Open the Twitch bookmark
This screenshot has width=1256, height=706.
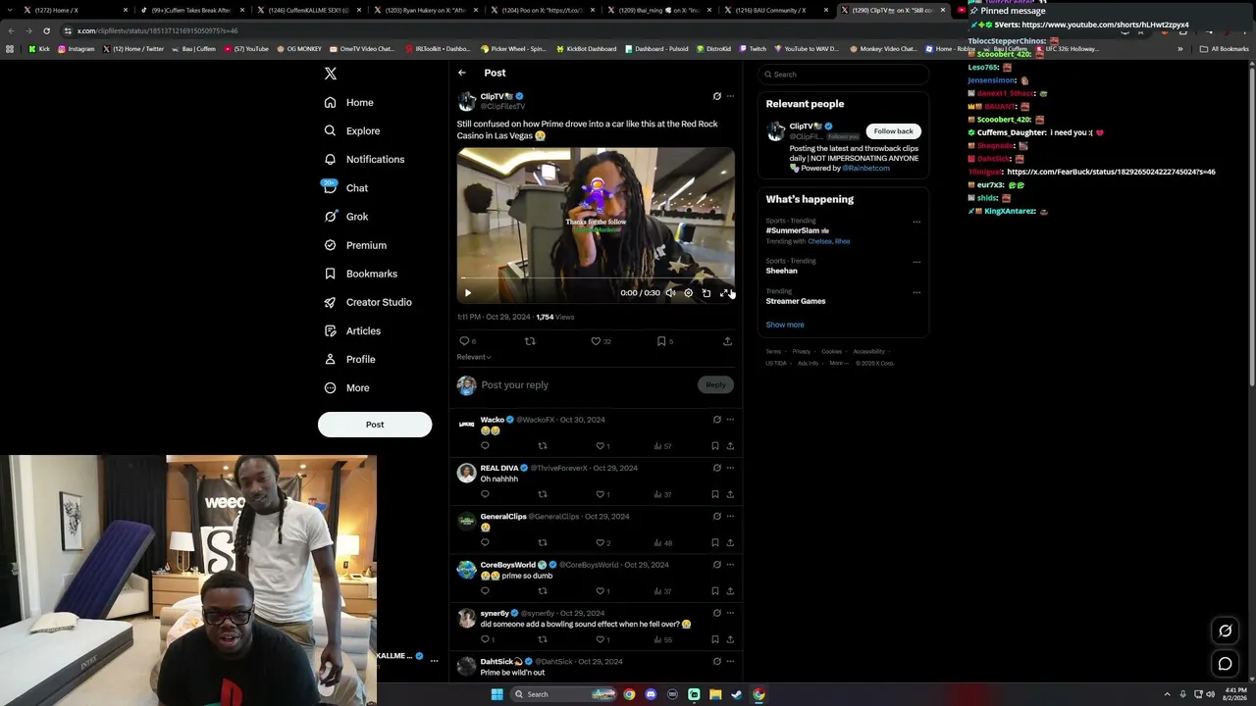(753, 48)
